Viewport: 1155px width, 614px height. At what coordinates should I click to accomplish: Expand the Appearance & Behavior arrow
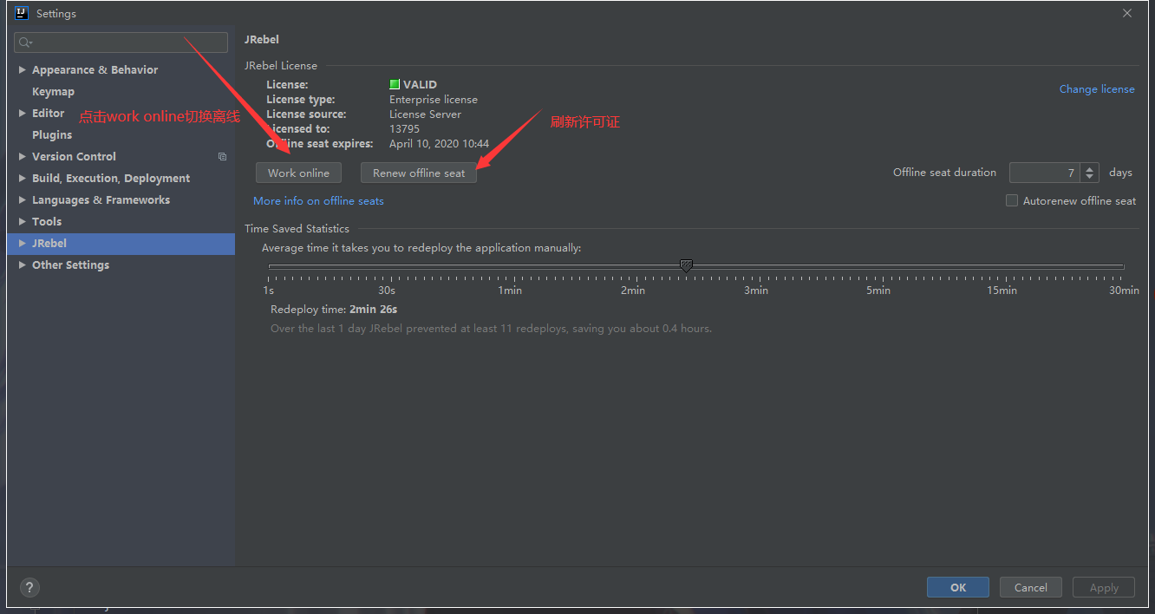coord(23,69)
